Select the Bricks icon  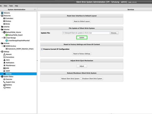[x=4, y=24]
